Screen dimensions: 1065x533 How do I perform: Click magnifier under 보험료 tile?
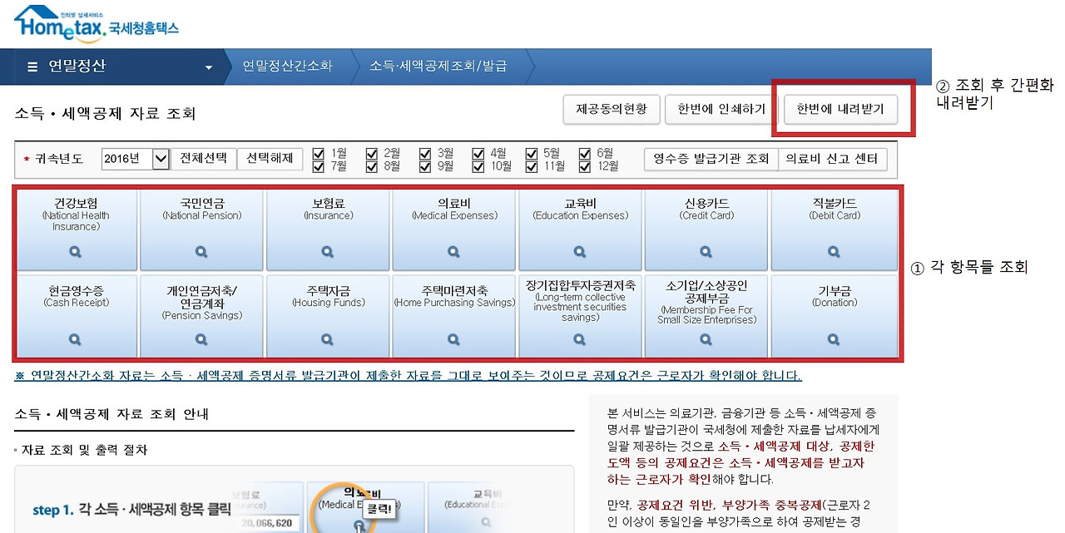click(327, 252)
